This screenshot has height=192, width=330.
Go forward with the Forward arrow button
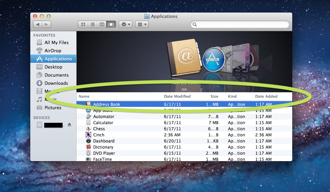[47, 24]
